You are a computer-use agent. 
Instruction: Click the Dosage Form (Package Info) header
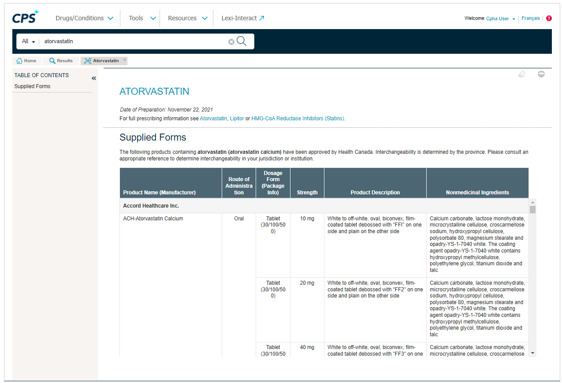(273, 183)
